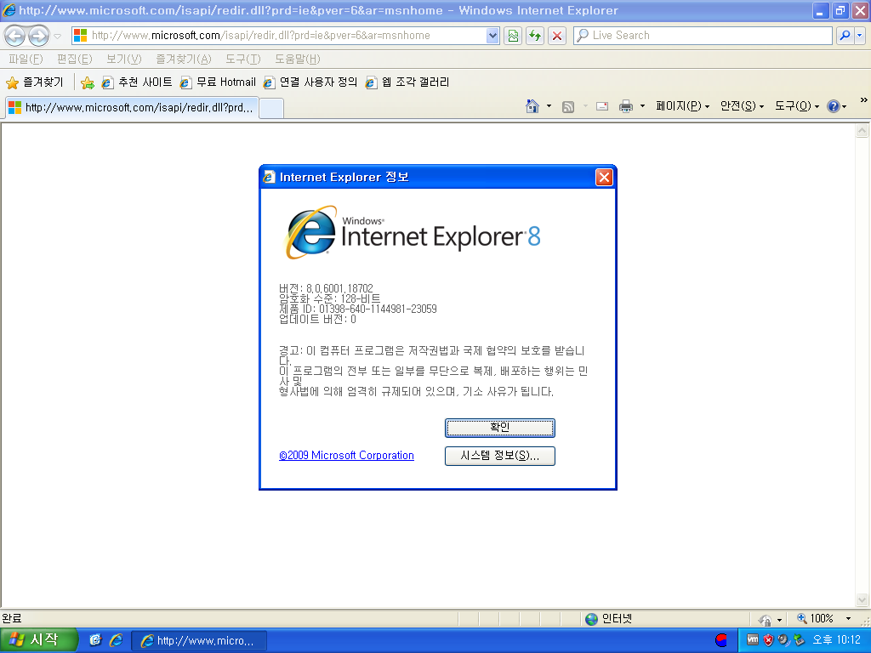This screenshot has height=653, width=871.
Task: Click the red Stop loading icon
Action: [557, 36]
